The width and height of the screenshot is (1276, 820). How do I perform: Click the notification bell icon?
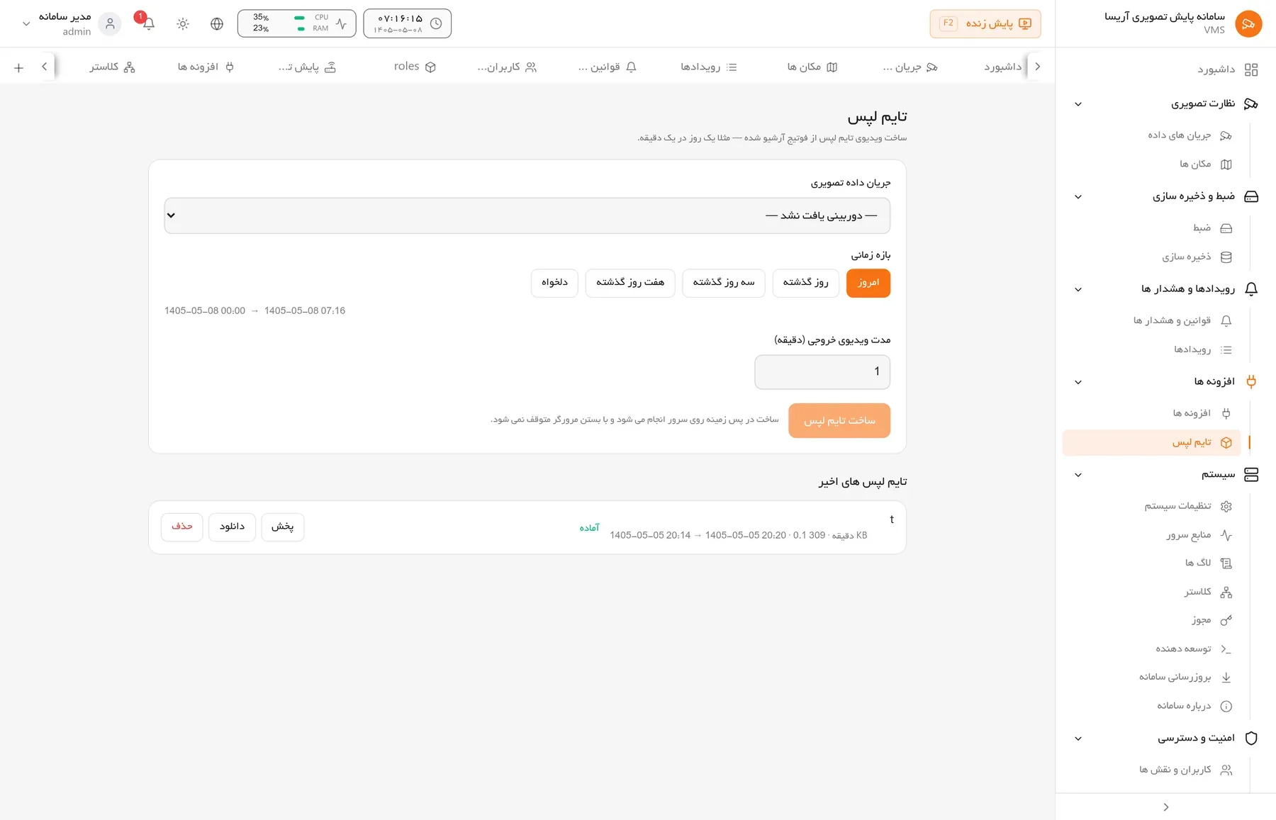coord(148,23)
